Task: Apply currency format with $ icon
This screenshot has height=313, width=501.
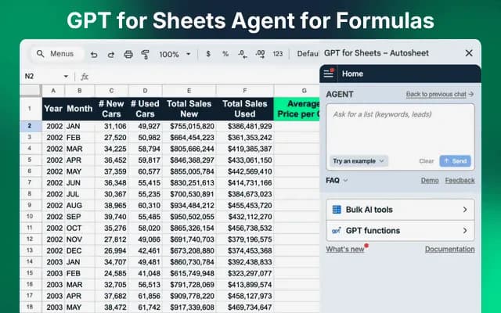Action: coord(208,54)
